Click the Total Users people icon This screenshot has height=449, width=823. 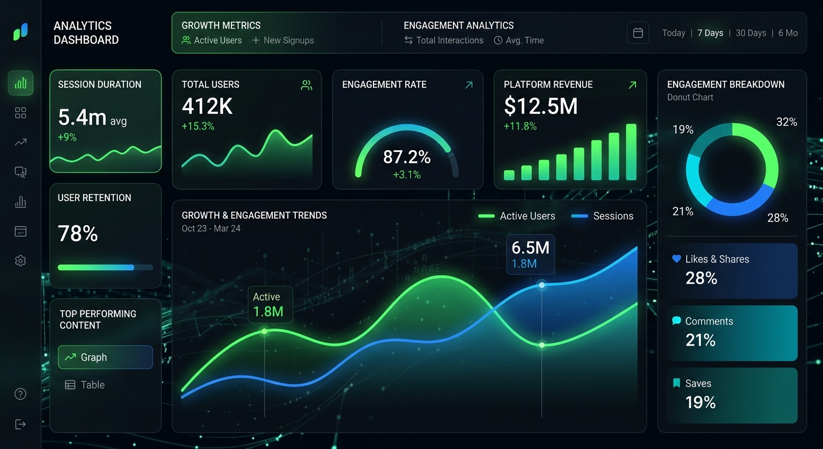[x=306, y=85]
